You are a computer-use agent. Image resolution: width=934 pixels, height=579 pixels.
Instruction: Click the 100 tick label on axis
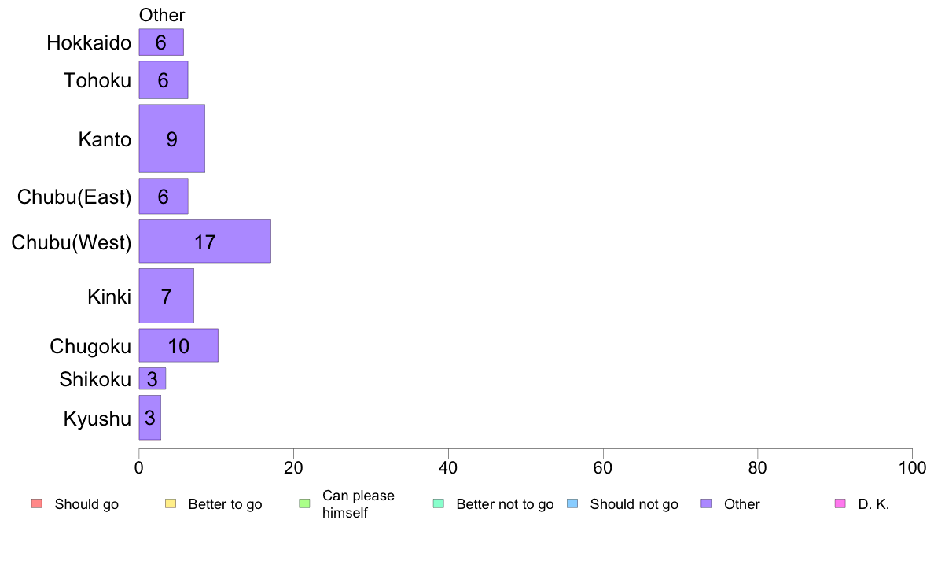(912, 467)
